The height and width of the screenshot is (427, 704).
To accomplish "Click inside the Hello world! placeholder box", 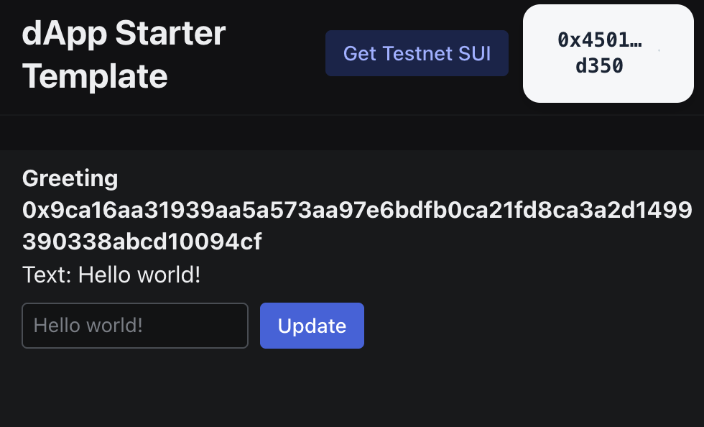I will 134,326.
